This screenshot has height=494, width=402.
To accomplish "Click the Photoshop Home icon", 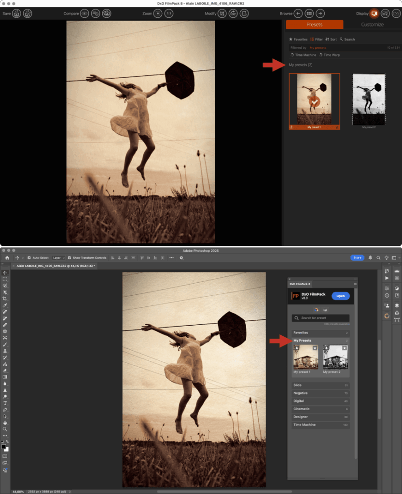I will coord(7,258).
